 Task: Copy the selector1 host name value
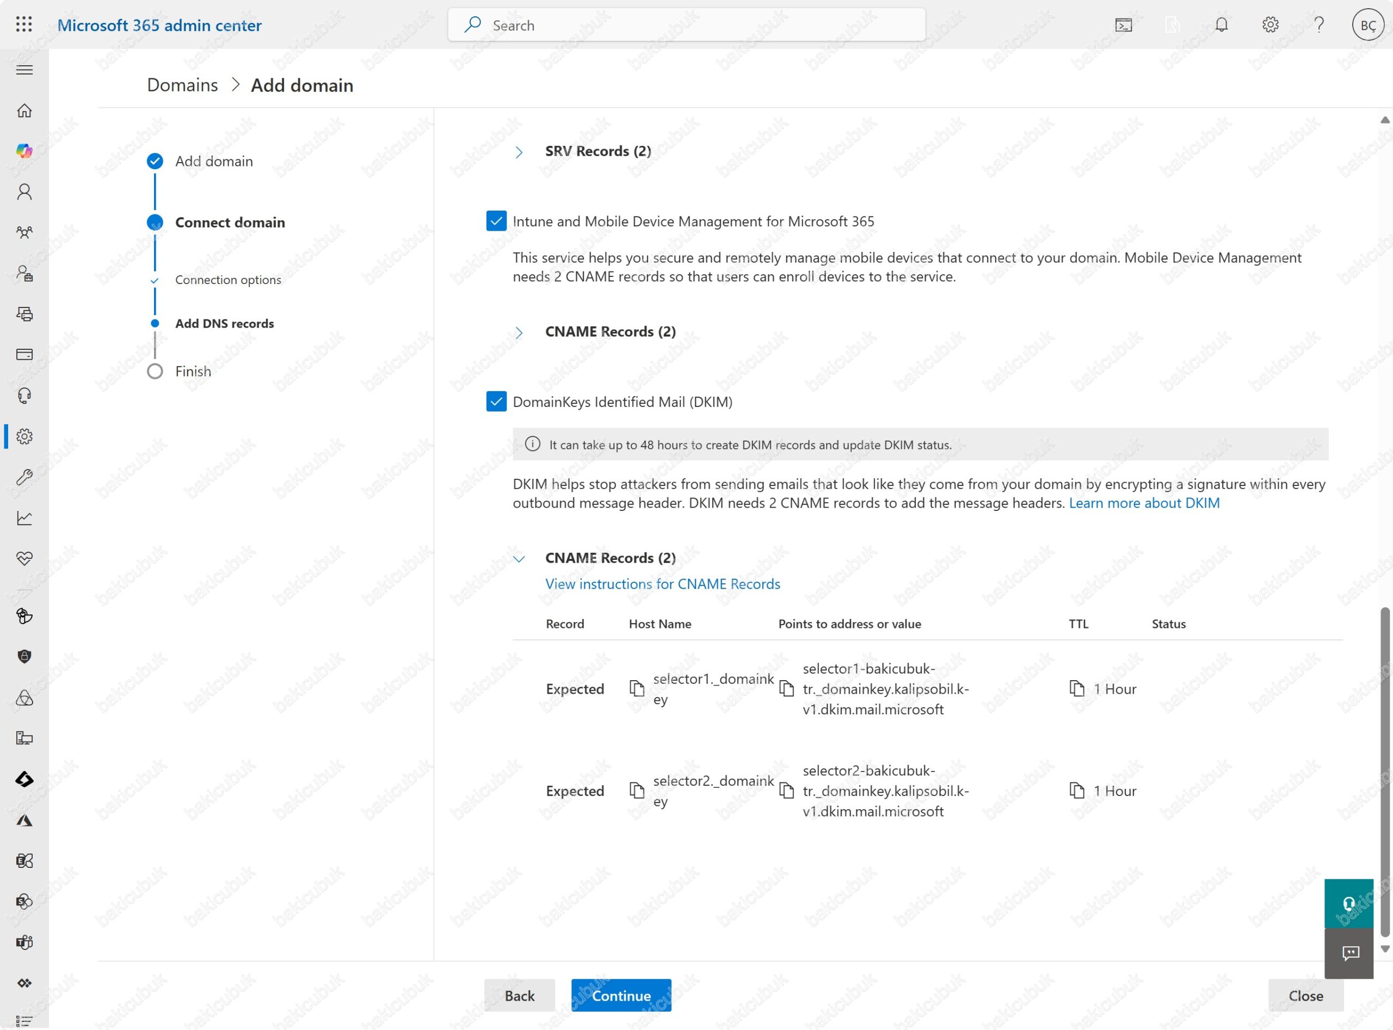(636, 688)
